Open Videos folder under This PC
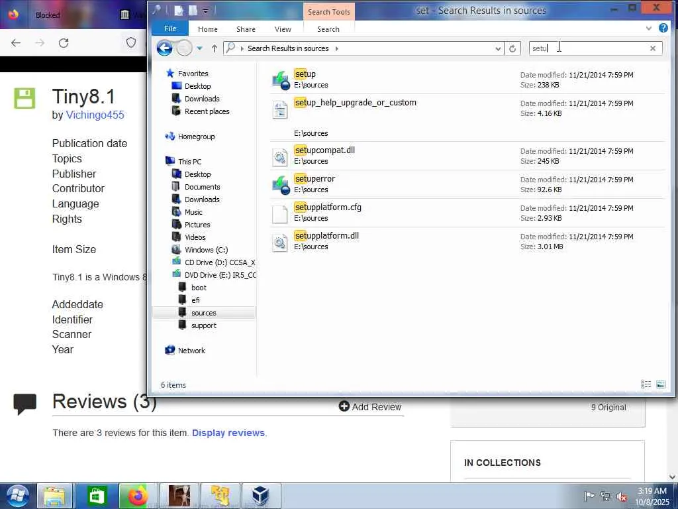The image size is (678, 509). click(x=195, y=237)
